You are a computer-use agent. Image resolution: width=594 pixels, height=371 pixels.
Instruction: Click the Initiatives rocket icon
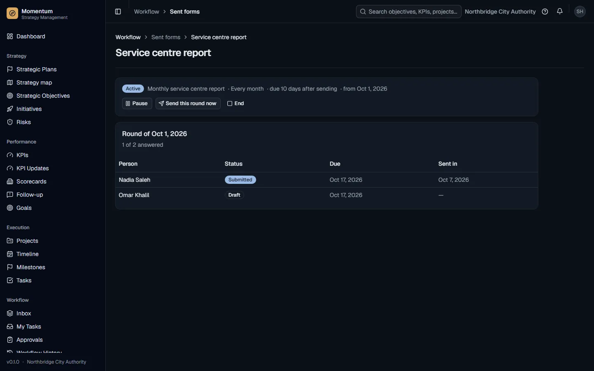10,109
